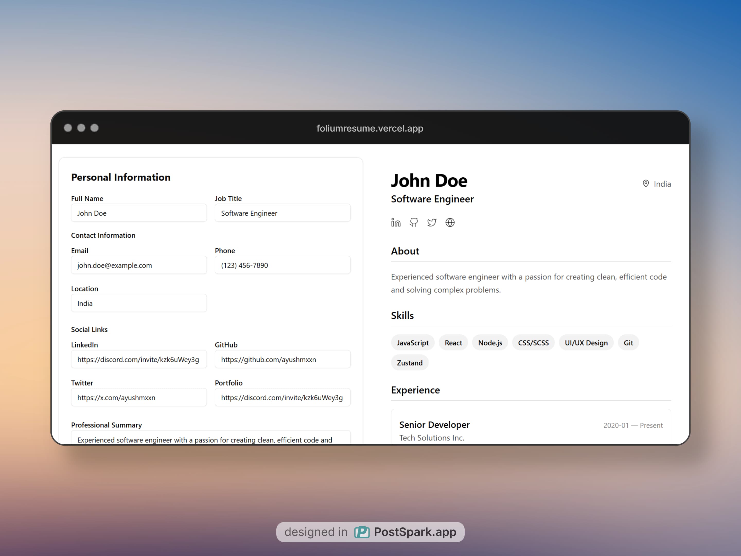Click the PostSpark.app watermark link
The image size is (741, 556).
pos(415,532)
